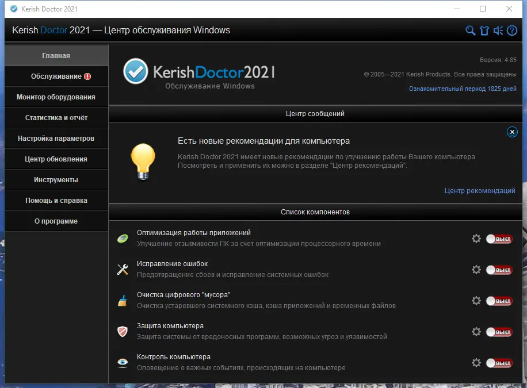This screenshot has height=388, width=527.
Task: Turn on Очистка цифрового мусора
Action: [499, 301]
